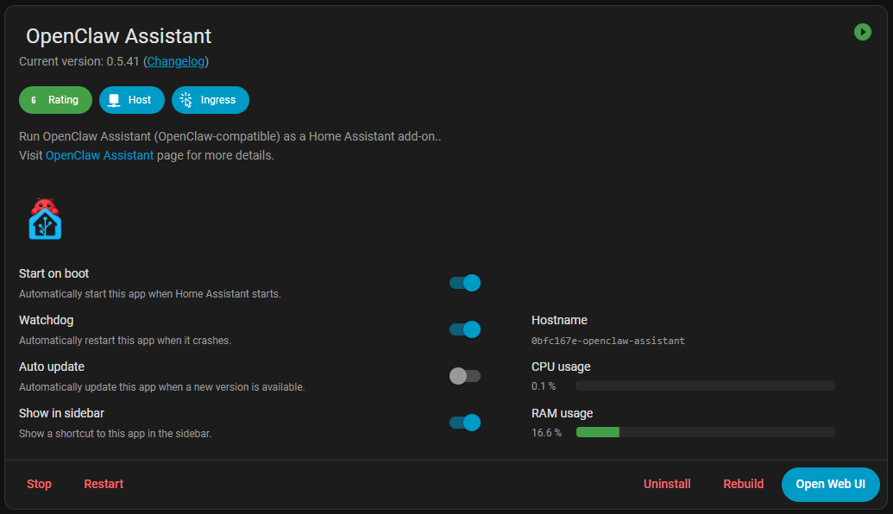Screen dimensions: 893x514
Task: Click the Host network badge
Action: pyautogui.click(x=131, y=100)
